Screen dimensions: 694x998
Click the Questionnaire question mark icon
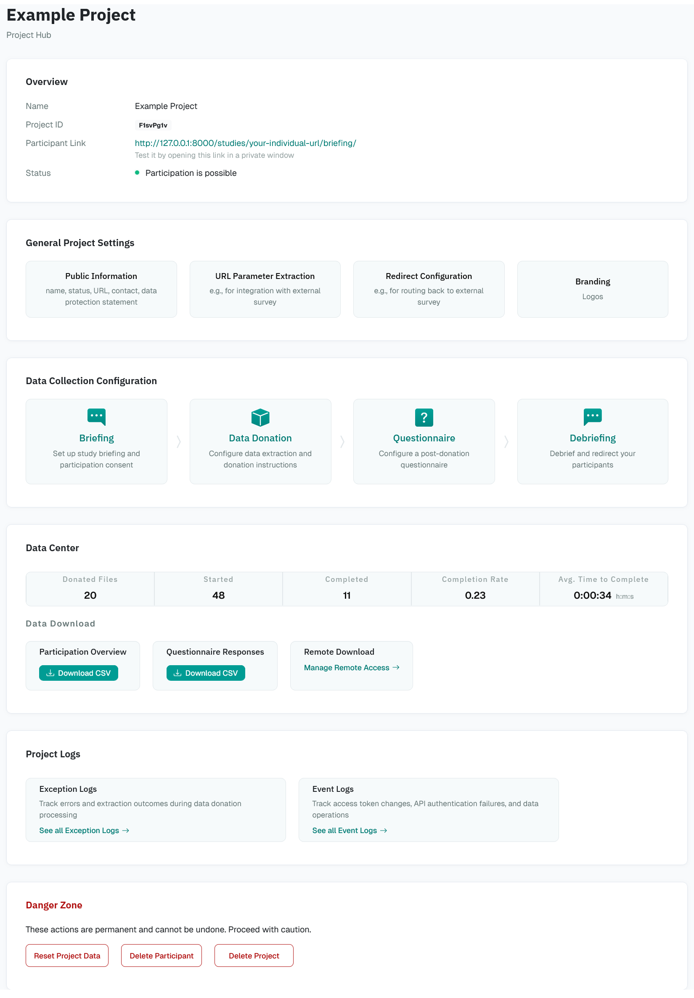point(424,417)
